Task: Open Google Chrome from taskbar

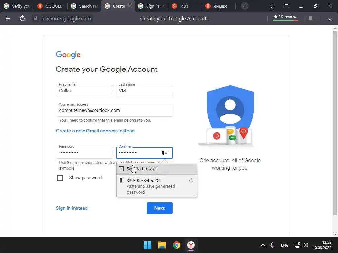Action: [x=177, y=245]
